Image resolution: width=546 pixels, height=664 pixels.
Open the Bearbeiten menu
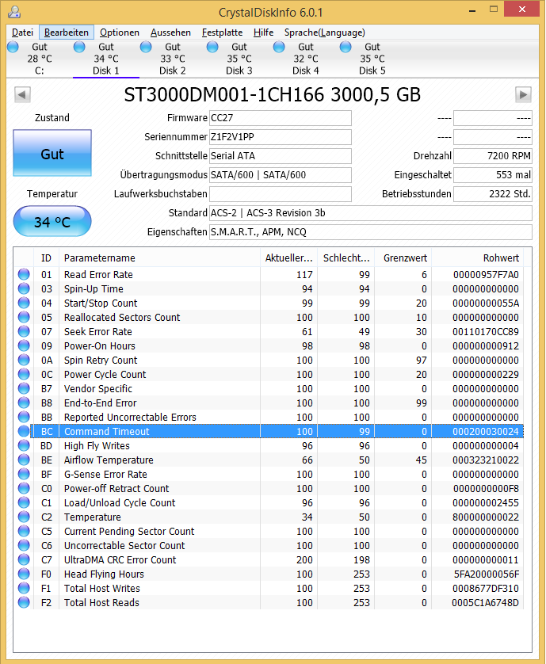click(67, 32)
